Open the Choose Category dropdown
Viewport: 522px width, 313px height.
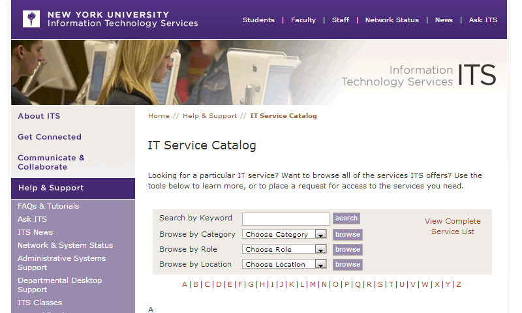coord(284,234)
